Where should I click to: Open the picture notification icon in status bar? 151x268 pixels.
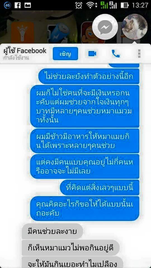point(28,5)
